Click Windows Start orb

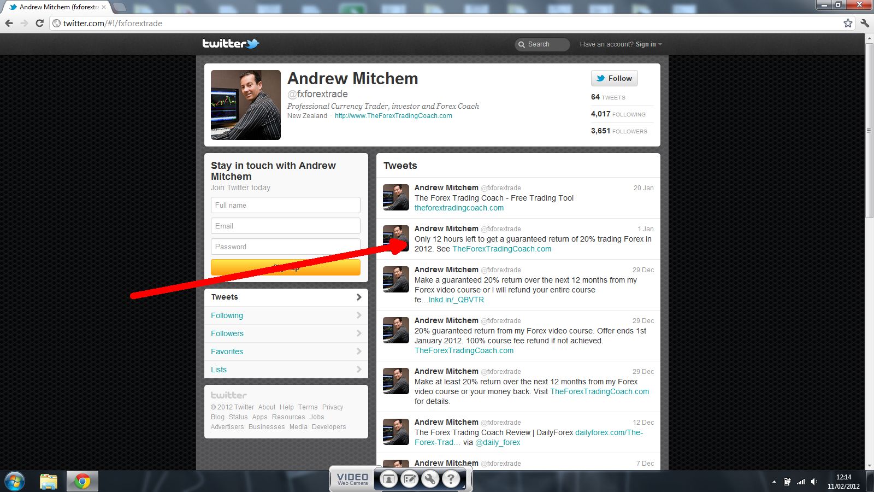point(15,482)
